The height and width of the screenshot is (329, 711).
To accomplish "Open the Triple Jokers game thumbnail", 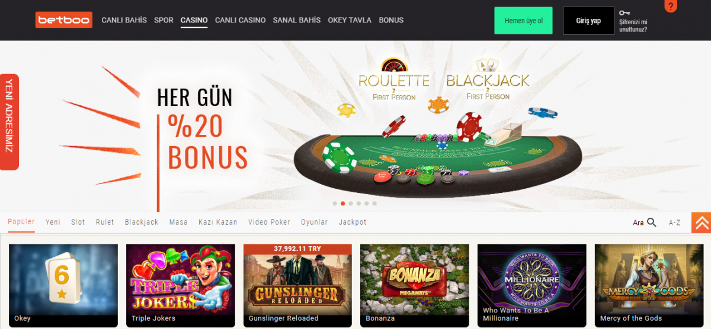I will pyautogui.click(x=180, y=286).
